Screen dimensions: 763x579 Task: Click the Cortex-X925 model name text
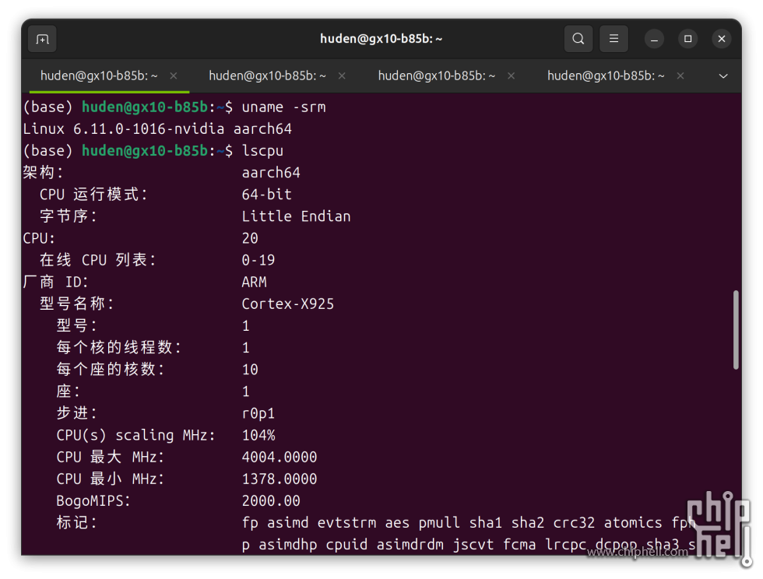pos(287,304)
